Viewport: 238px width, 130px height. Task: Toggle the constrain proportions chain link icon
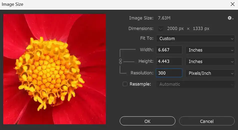coord(120,62)
